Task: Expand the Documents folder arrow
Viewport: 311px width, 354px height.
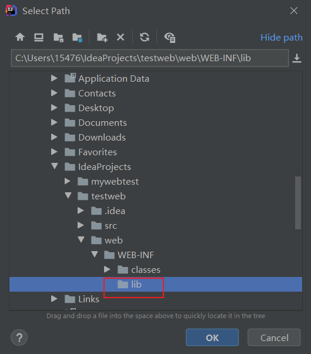Action: (x=54, y=122)
